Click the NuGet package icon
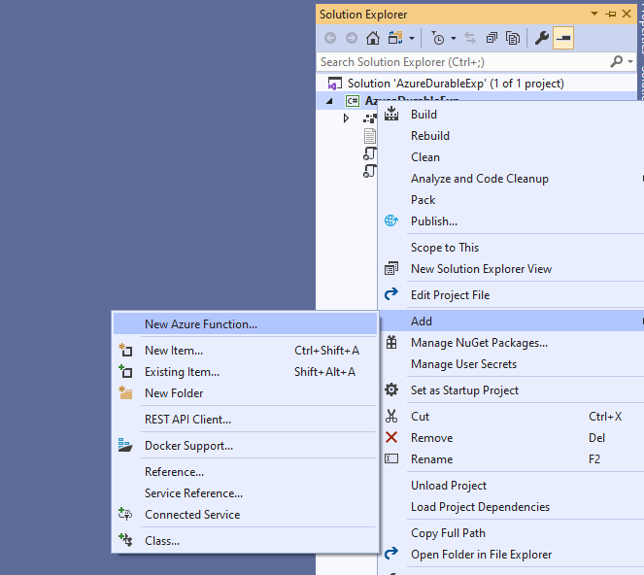This screenshot has width=644, height=575. pos(391,342)
